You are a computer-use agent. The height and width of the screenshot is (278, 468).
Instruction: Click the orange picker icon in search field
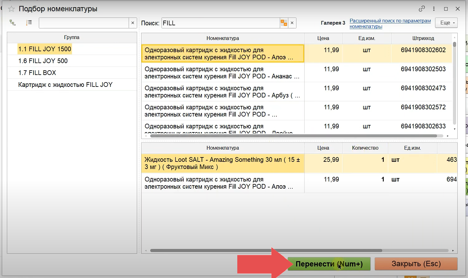[x=284, y=23]
